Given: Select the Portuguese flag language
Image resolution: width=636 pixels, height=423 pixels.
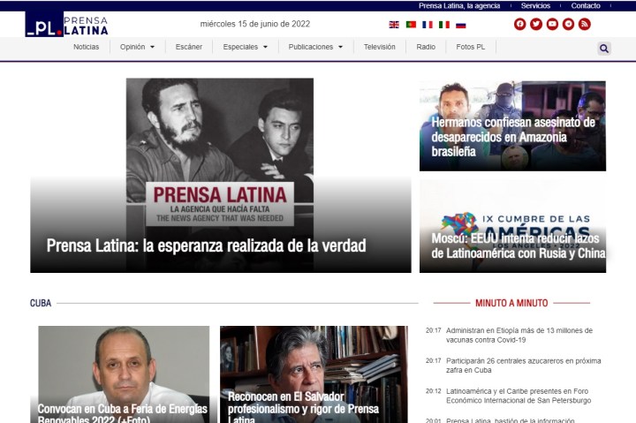Looking at the screenshot, I should [411, 25].
